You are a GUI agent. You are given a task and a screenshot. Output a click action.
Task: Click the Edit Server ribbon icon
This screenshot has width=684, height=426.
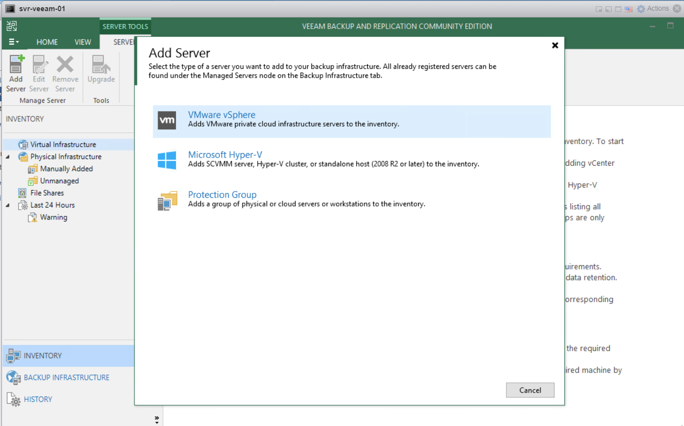point(40,64)
